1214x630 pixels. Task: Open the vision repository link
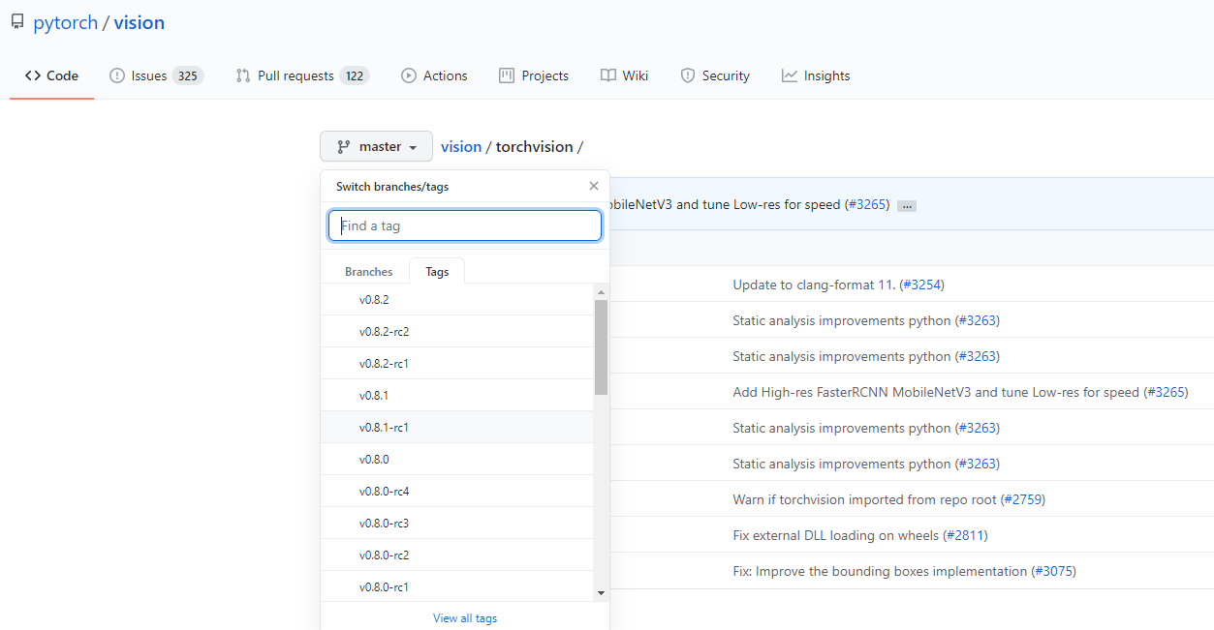[140, 22]
